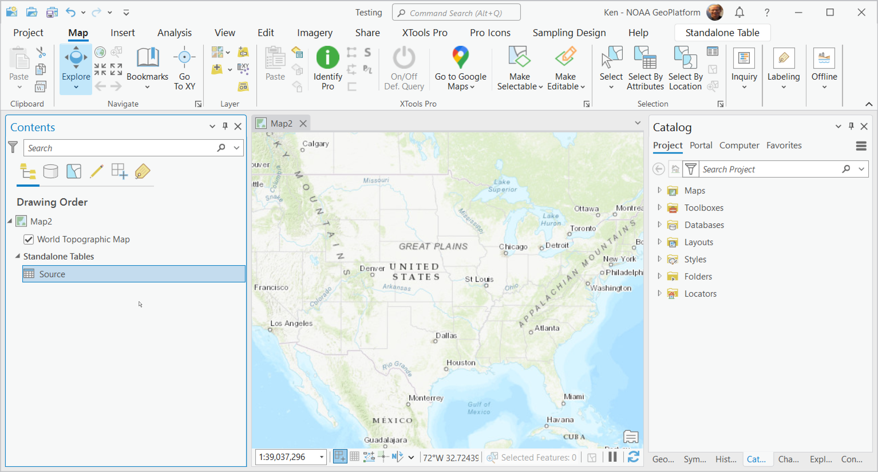Collapse the Standalone Tables group
The image size is (878, 472).
[x=18, y=256]
